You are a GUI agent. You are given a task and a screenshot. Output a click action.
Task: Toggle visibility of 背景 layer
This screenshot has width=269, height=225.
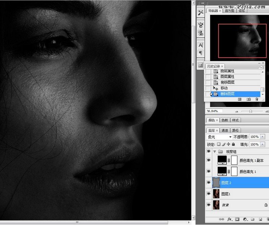coord(208,205)
